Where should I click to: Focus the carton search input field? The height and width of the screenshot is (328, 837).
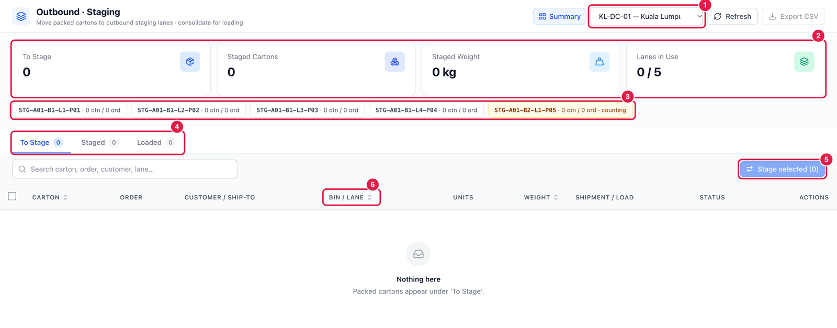(125, 169)
